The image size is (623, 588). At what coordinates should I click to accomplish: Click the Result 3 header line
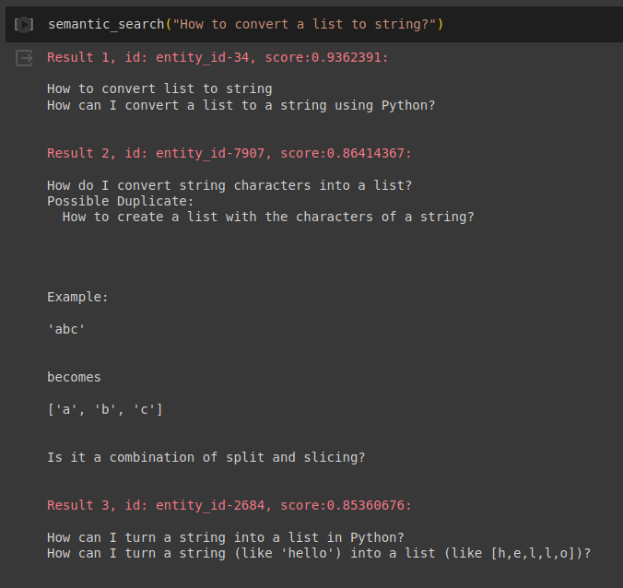[x=229, y=505]
